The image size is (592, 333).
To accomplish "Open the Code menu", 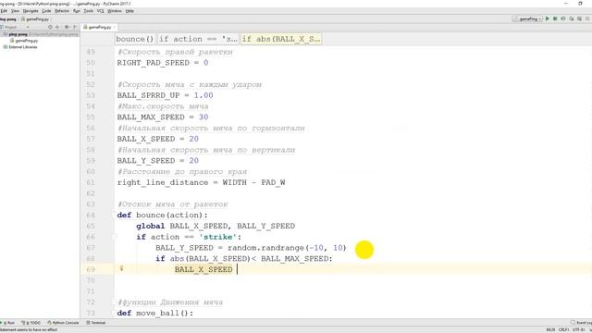I will 46,11.
